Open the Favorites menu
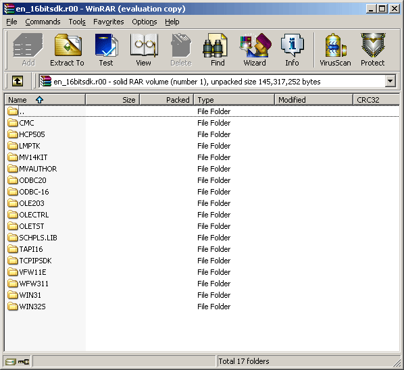404x370 pixels. click(109, 22)
